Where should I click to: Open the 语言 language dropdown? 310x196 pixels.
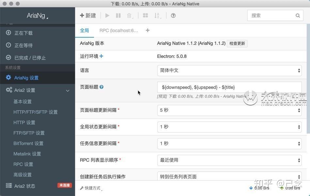tap(229, 70)
